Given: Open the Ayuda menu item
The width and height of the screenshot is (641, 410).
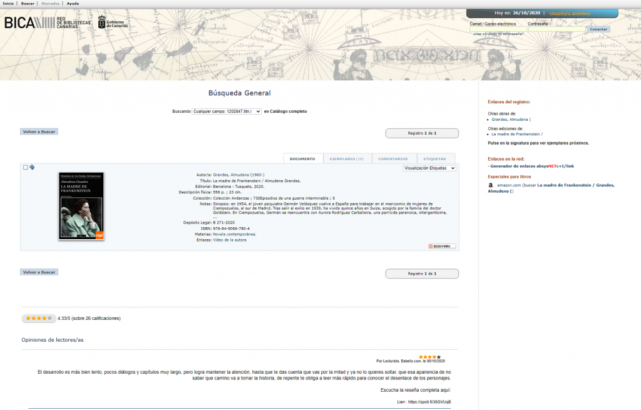Looking at the screenshot, I should (x=73, y=3).
